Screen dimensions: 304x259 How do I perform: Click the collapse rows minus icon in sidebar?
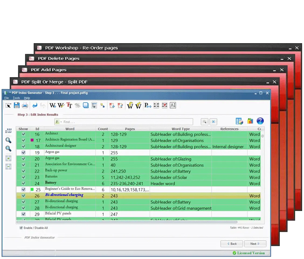pos(8,166)
